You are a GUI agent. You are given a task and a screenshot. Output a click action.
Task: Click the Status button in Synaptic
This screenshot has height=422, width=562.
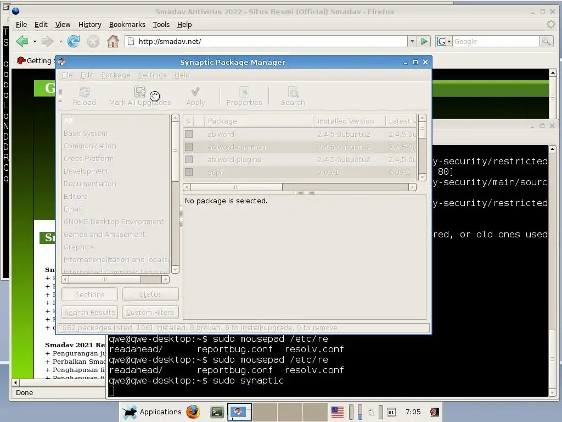(150, 295)
